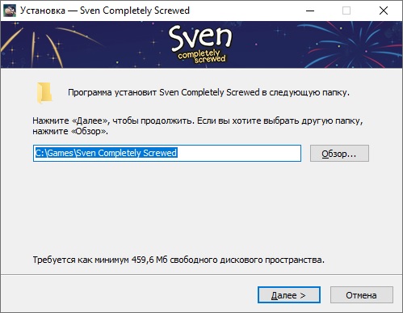403x313 pixels.
Task: Click the Sven completely screwed logo banner
Action: pos(201,44)
